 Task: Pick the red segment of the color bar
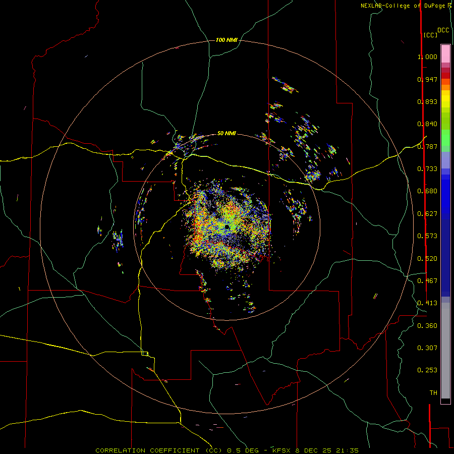[x=445, y=75]
